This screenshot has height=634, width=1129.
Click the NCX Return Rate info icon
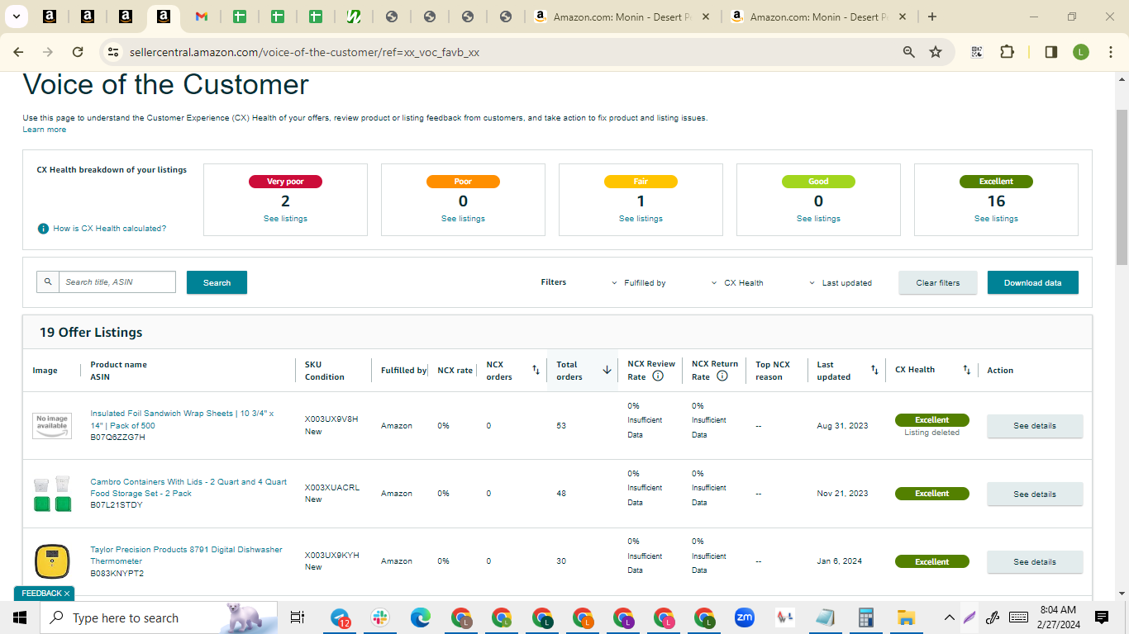722,376
